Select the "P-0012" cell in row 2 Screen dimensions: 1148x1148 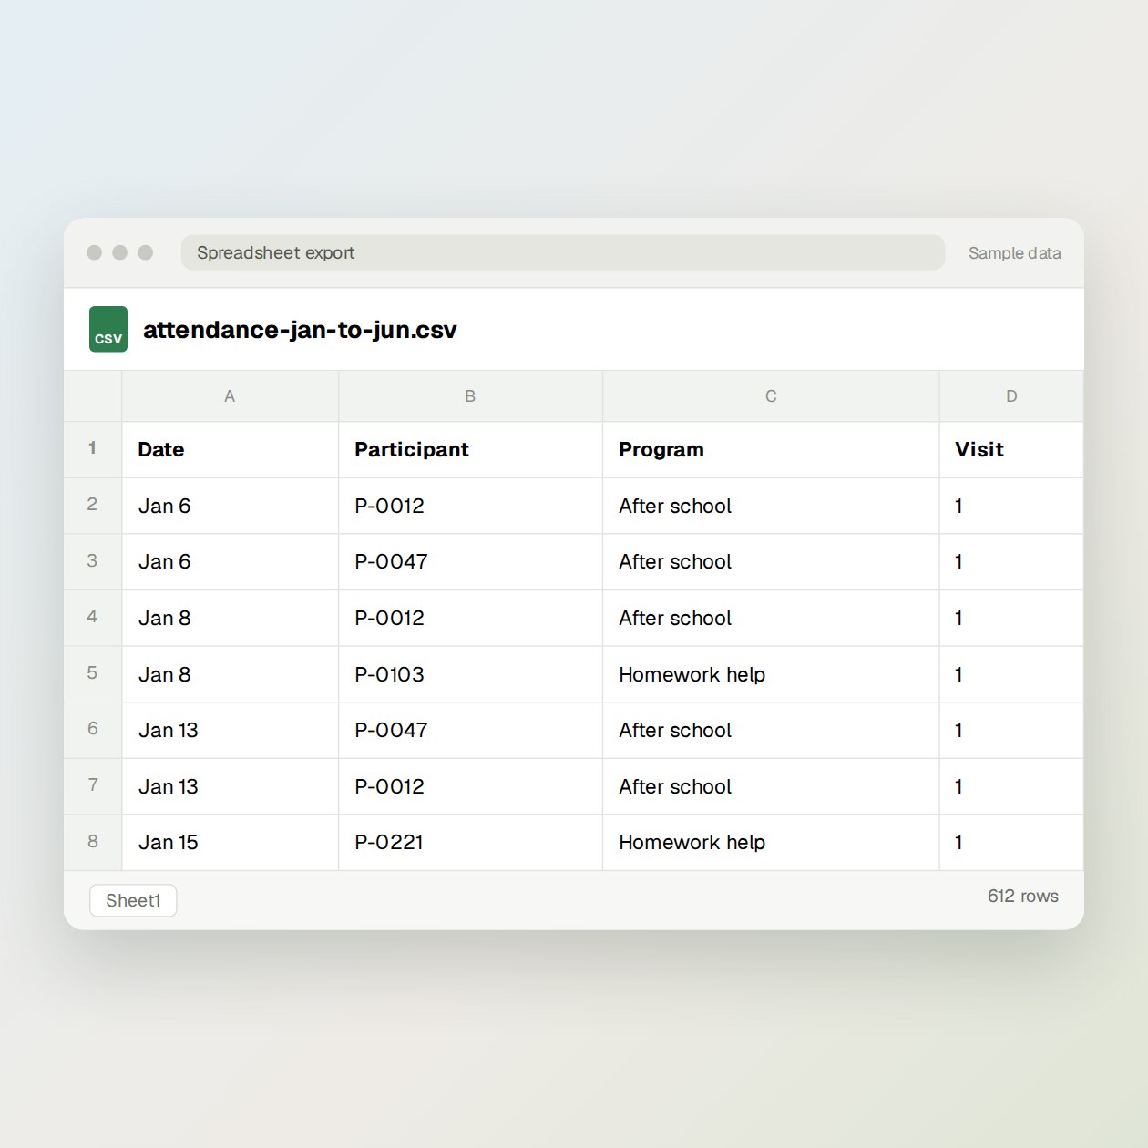[x=470, y=506]
